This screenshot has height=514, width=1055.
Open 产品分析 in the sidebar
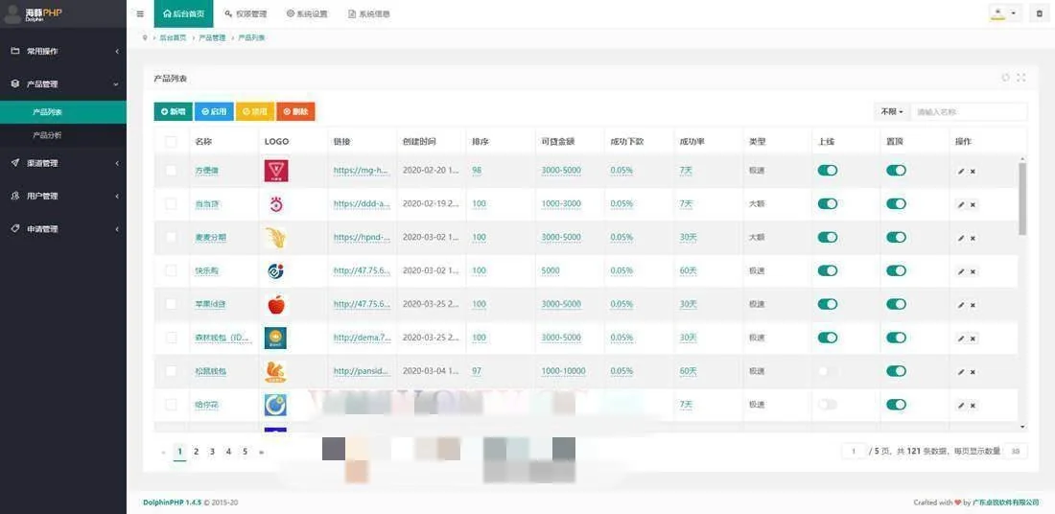[47, 135]
